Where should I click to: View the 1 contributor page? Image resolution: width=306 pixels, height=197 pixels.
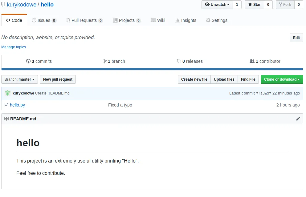pos(265,61)
